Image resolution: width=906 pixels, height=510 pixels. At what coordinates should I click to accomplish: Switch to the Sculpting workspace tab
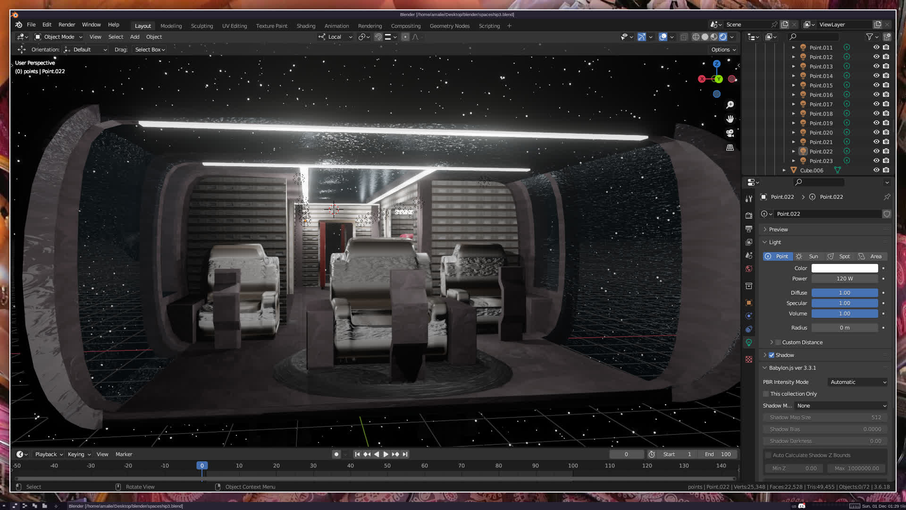[x=201, y=26]
